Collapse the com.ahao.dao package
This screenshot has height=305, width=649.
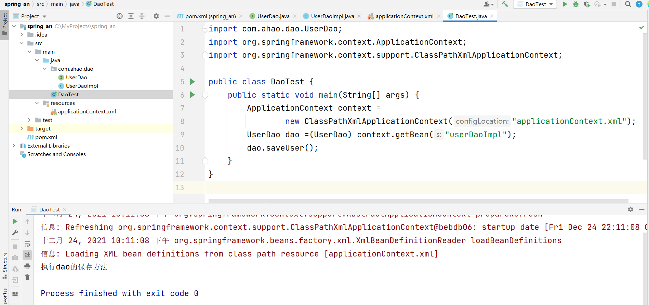tap(45, 69)
